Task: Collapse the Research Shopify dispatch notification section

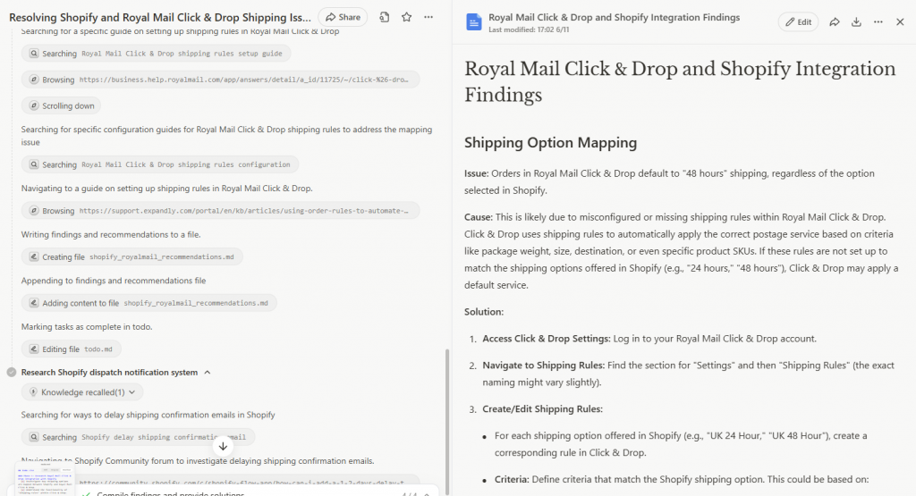Action: coord(208,372)
